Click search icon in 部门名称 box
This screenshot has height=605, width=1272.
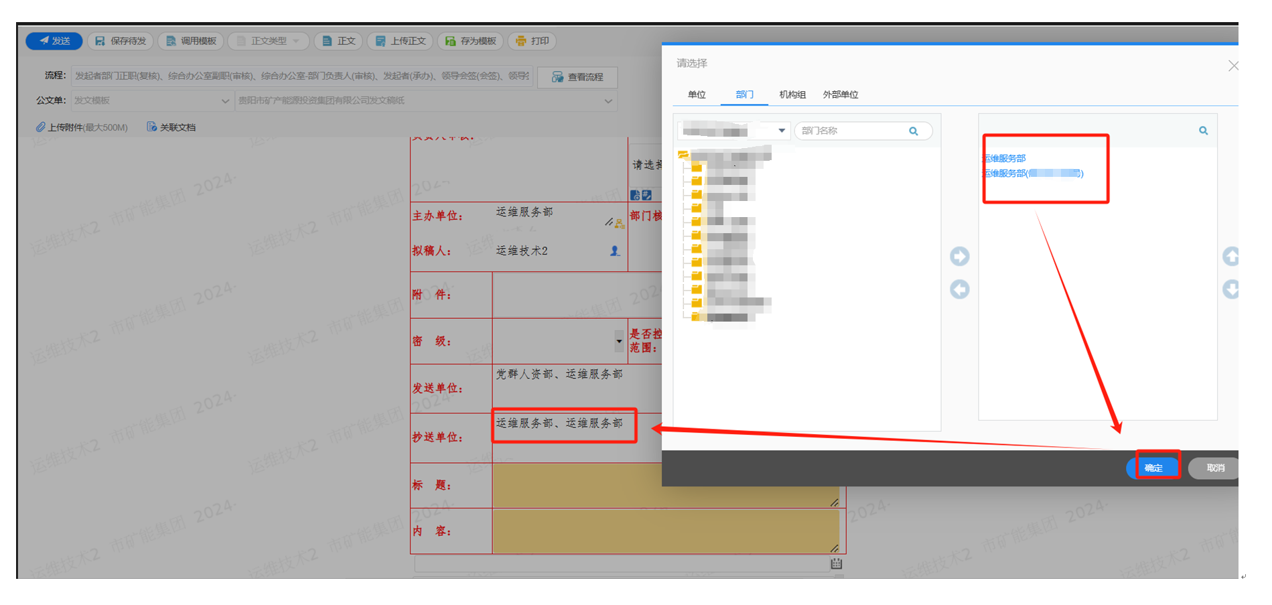pos(913,131)
